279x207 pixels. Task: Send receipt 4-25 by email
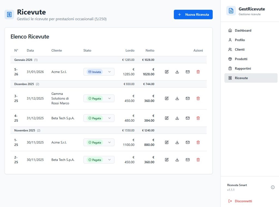click(187, 118)
